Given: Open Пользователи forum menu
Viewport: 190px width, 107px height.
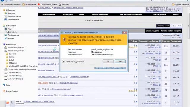Looking at the screenshot, I should click(49, 15).
